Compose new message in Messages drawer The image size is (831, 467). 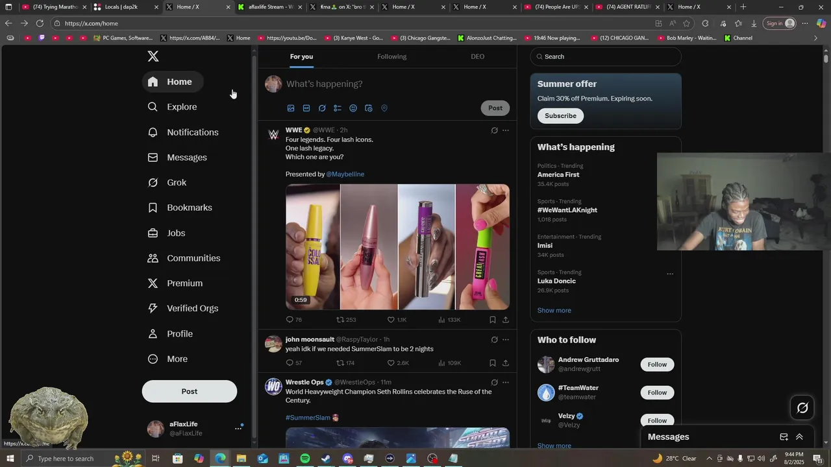(784, 437)
